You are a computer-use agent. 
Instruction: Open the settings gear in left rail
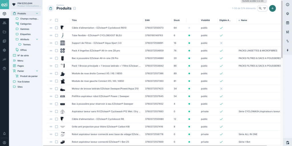pos(5,50)
